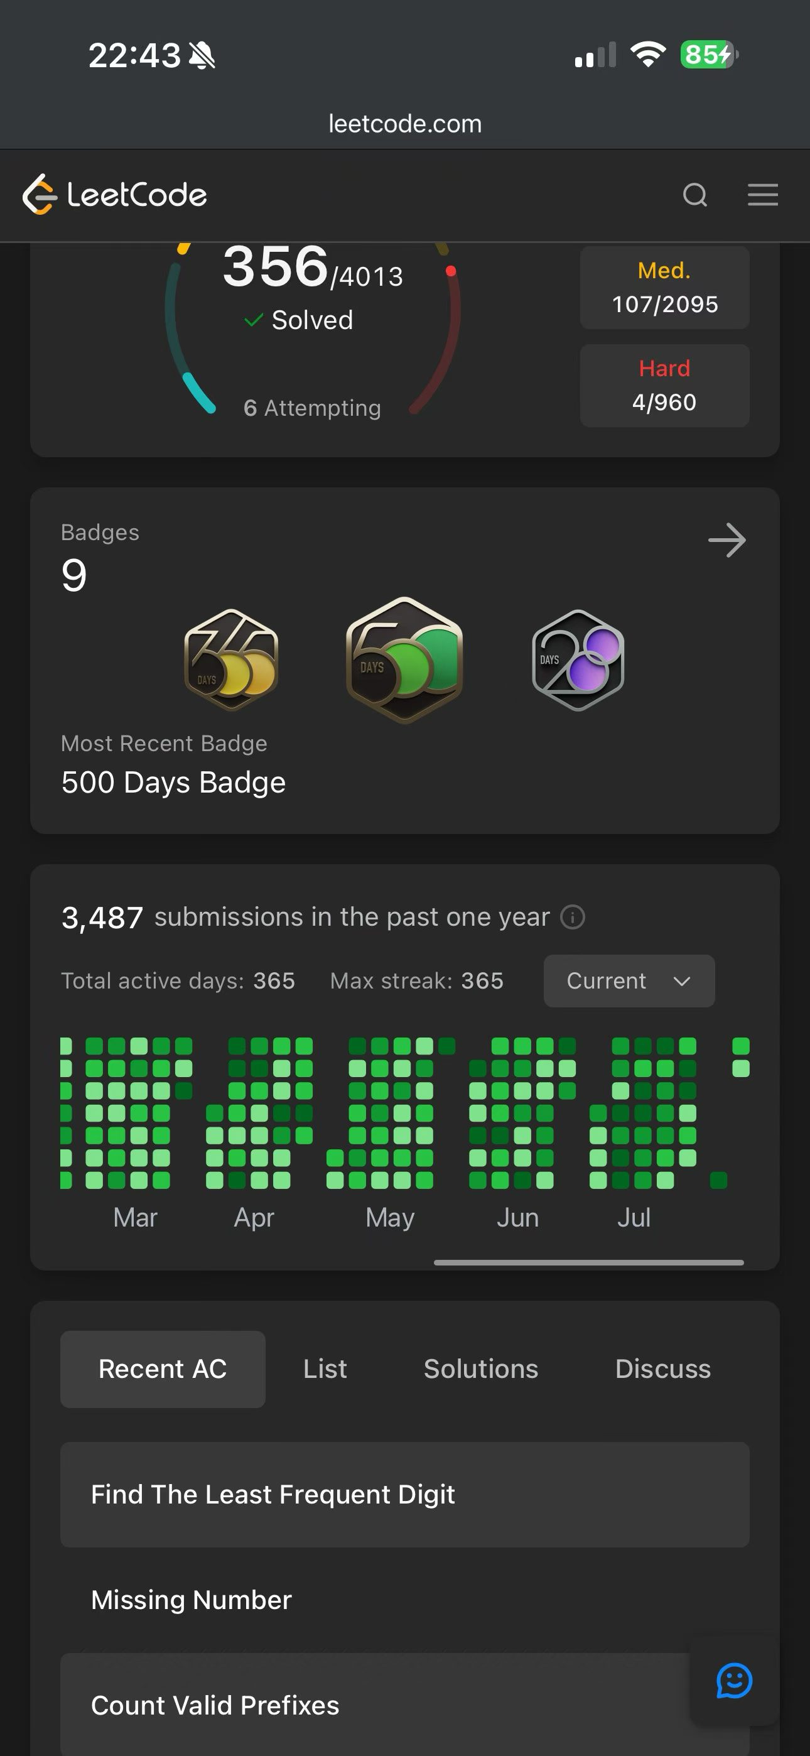Tap the 500 Days badge icon
This screenshot has width=810, height=1756.
[x=404, y=660]
